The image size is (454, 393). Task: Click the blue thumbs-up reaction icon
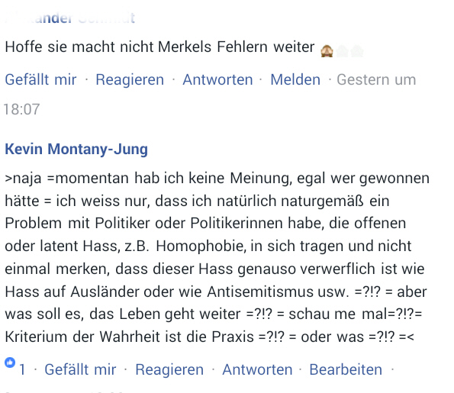pyautogui.click(x=10, y=362)
